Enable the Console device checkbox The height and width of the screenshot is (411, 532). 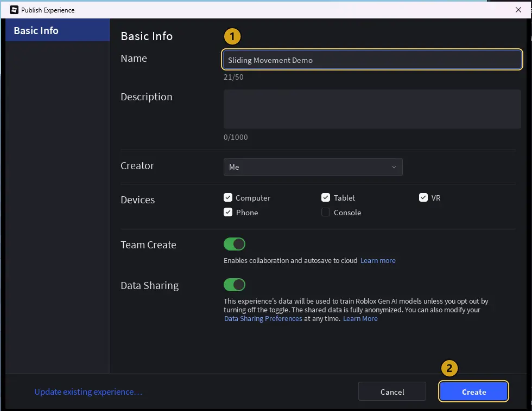(x=326, y=212)
